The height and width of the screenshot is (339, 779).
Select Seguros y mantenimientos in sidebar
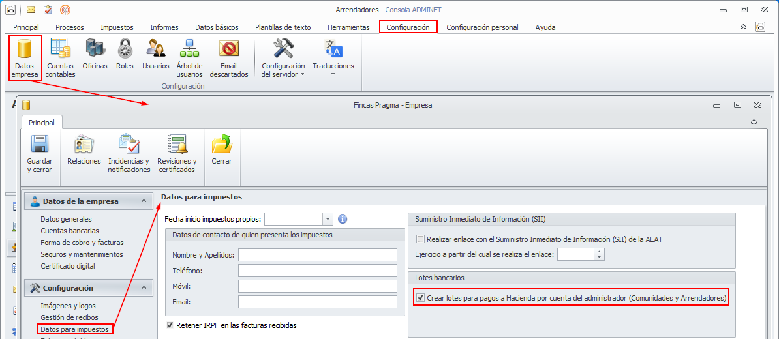pos(82,254)
